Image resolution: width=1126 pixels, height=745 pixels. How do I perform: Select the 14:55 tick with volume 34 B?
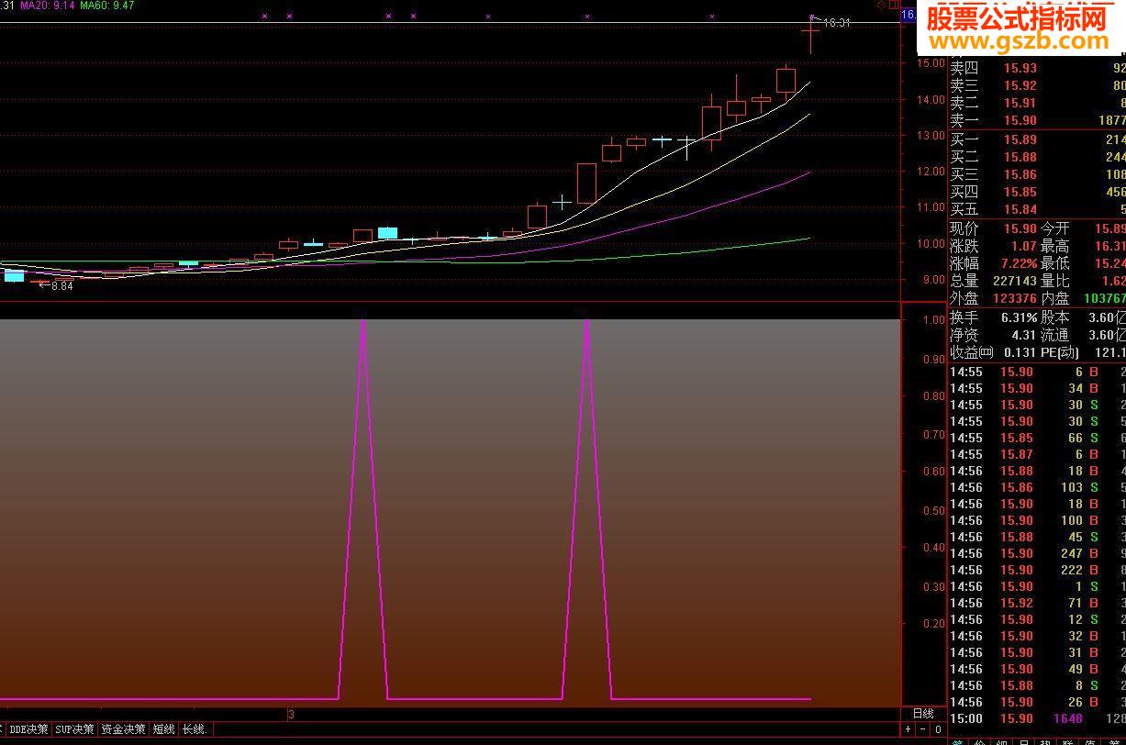[x=1037, y=388]
